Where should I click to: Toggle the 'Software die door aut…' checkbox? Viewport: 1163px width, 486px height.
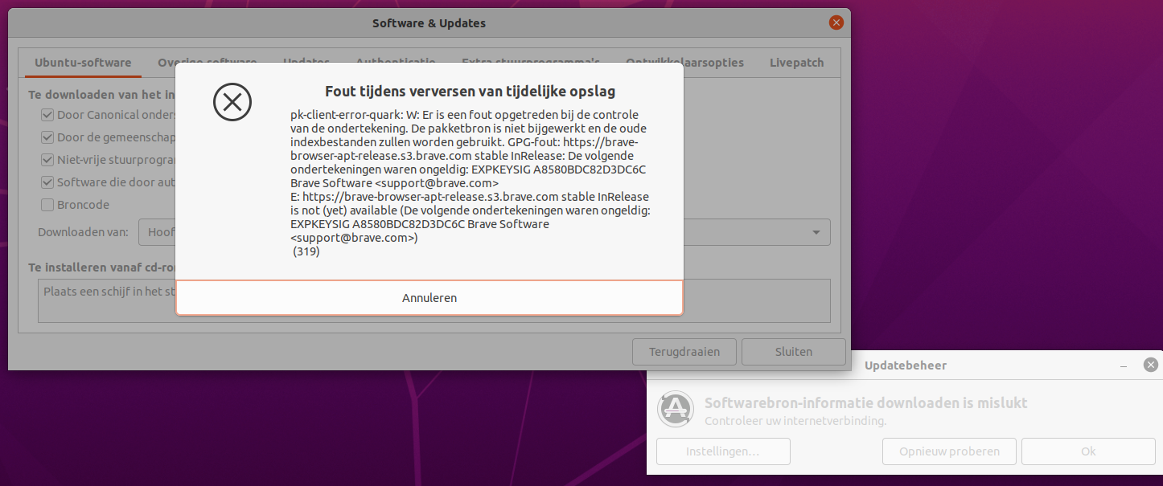(47, 182)
